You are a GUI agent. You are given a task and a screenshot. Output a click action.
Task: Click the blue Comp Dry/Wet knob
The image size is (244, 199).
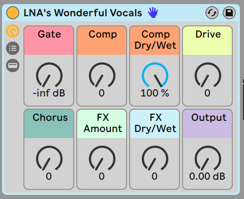pos(155,75)
